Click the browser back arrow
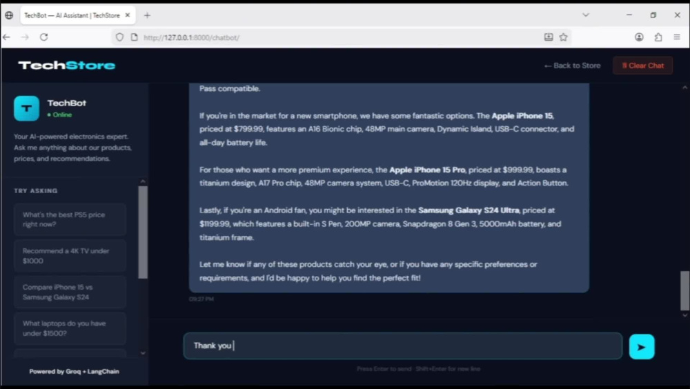This screenshot has width=690, height=389. pos(7,37)
